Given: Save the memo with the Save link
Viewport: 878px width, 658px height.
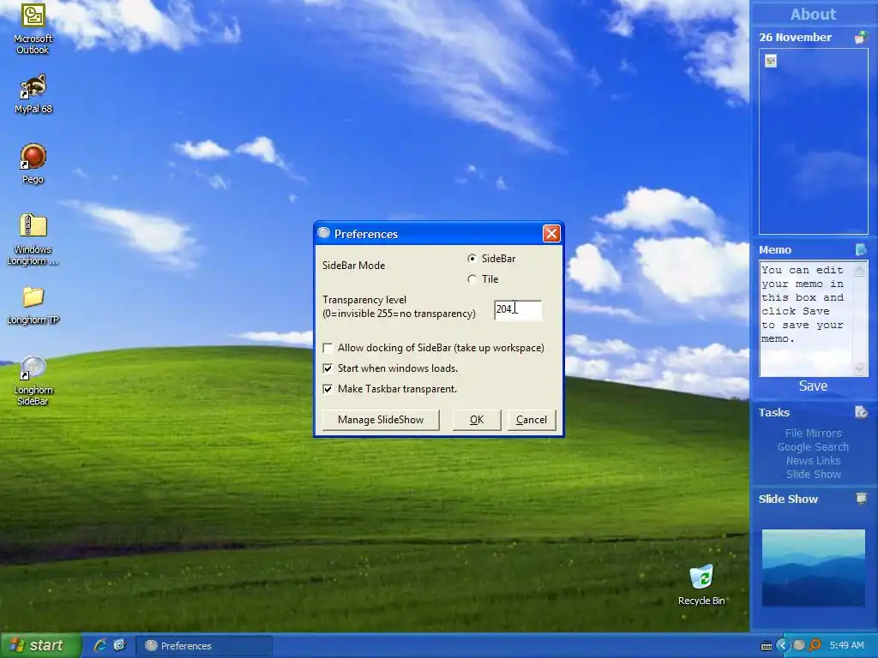Looking at the screenshot, I should point(813,386).
